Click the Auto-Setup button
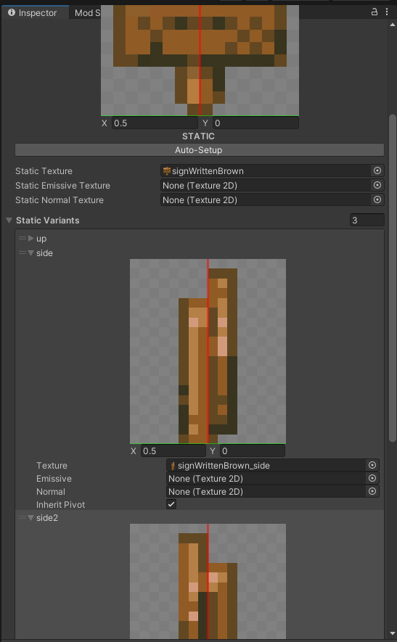The image size is (397, 642). [199, 150]
